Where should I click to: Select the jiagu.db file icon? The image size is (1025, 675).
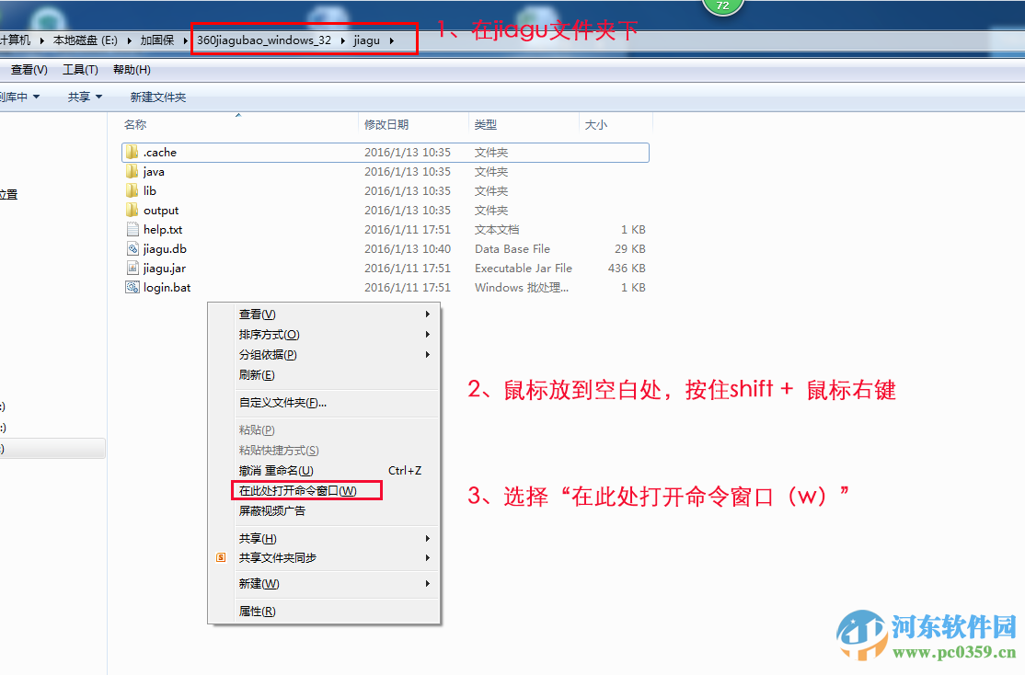tap(132, 249)
